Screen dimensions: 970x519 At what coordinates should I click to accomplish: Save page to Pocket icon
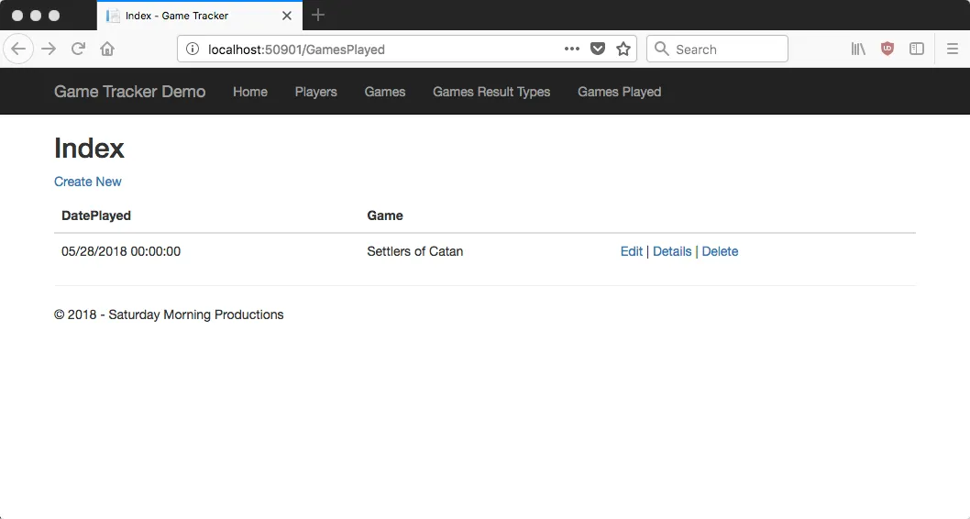coord(597,49)
